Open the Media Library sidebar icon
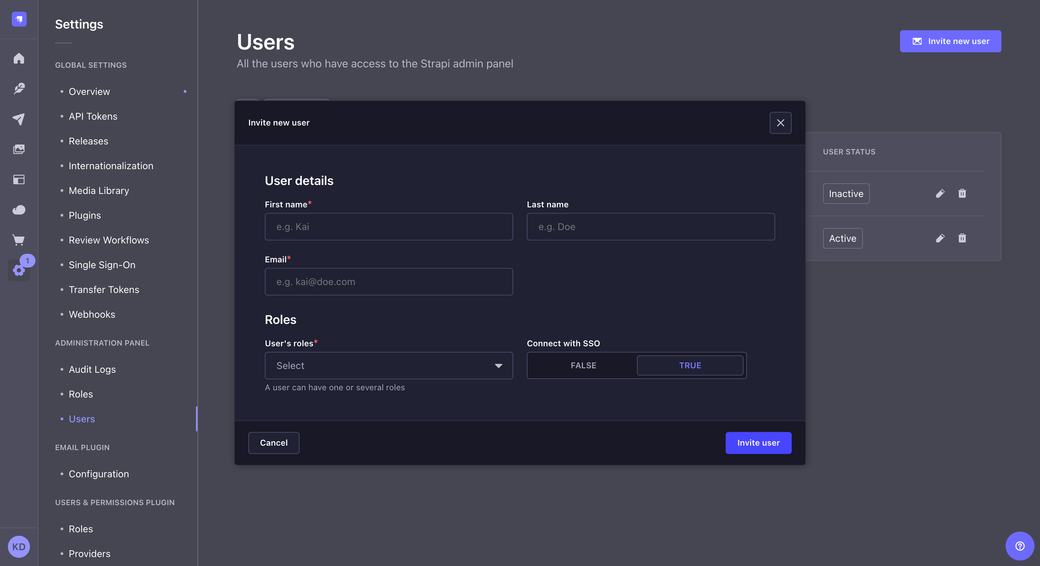 (19, 149)
